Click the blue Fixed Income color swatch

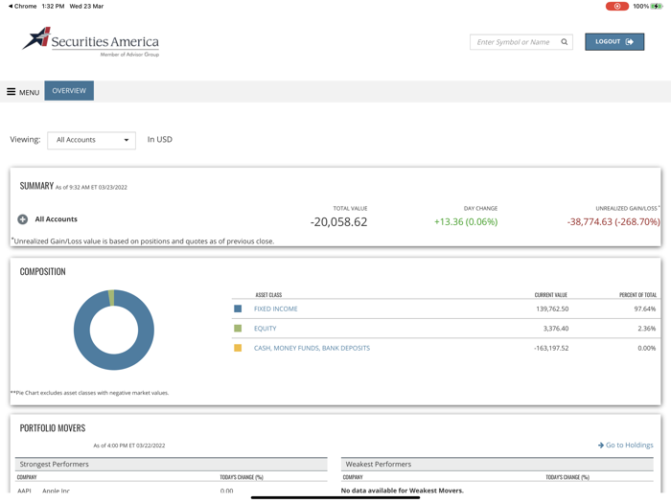point(238,309)
